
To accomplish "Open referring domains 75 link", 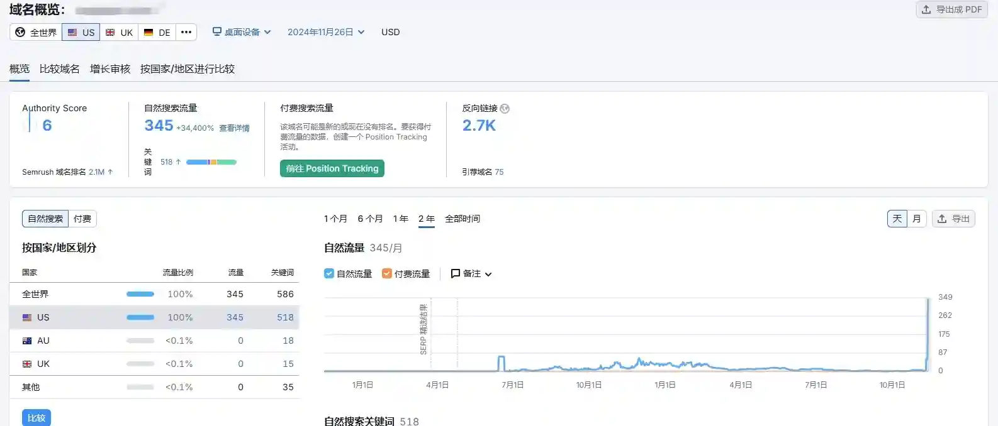I will click(499, 172).
